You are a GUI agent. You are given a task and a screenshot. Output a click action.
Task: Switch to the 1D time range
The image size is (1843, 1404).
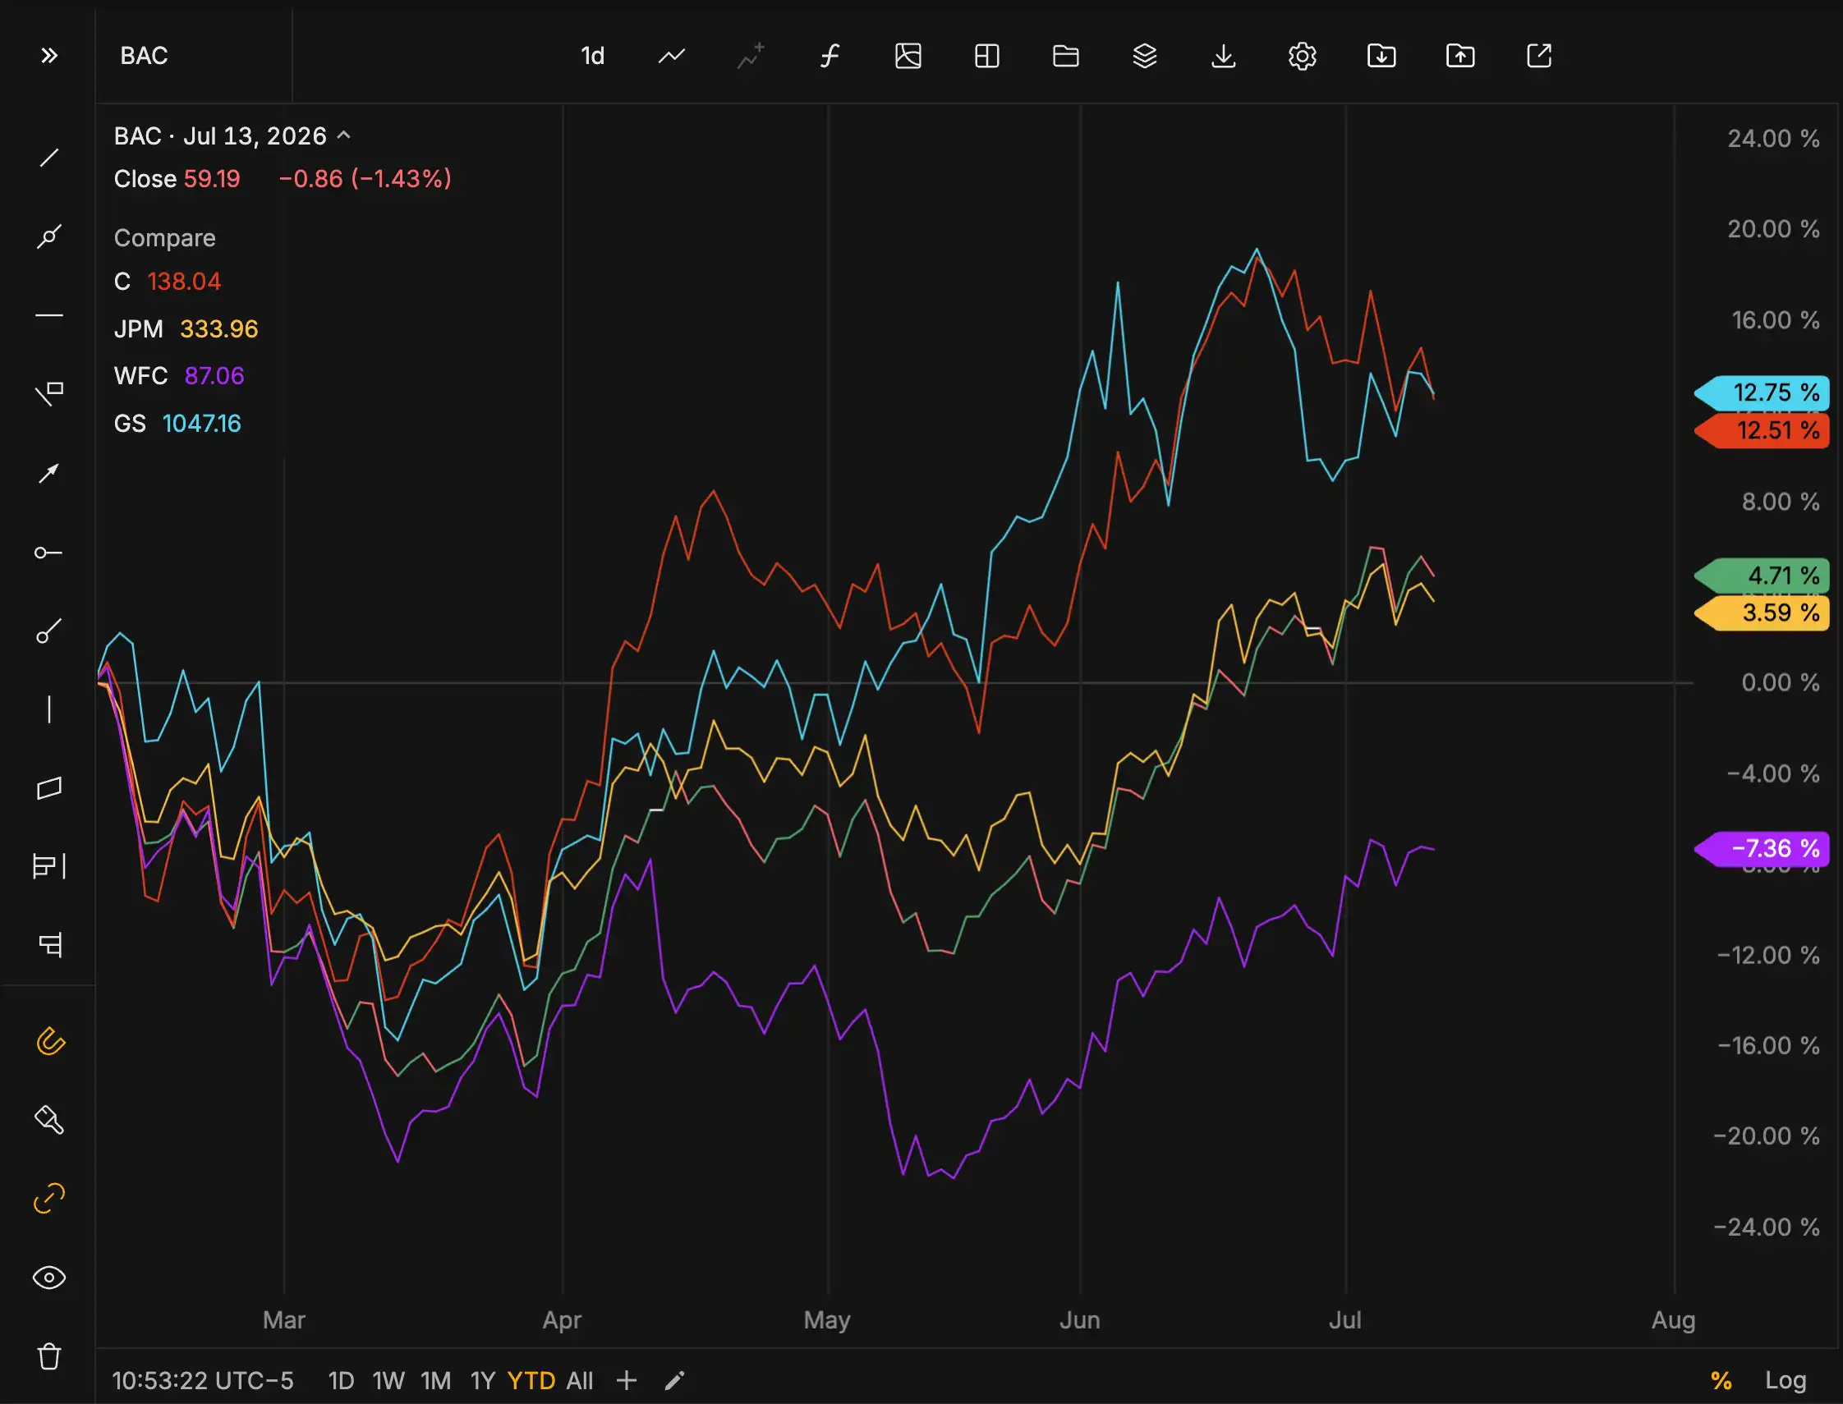[341, 1381]
